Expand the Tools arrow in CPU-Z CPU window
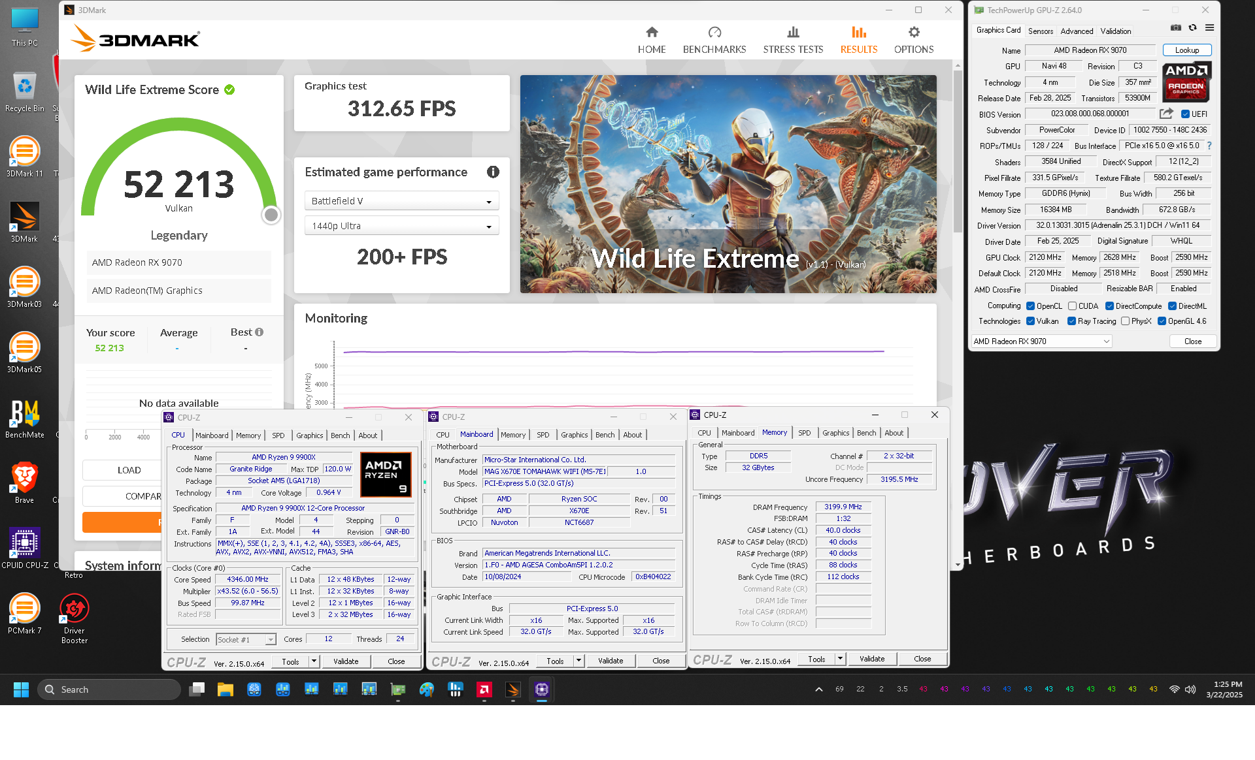 pyautogui.click(x=314, y=661)
